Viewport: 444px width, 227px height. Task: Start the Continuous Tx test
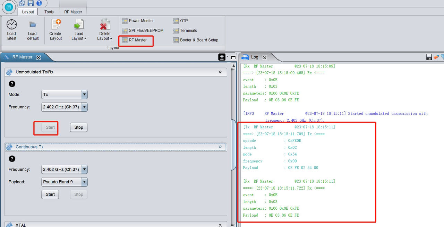50,194
